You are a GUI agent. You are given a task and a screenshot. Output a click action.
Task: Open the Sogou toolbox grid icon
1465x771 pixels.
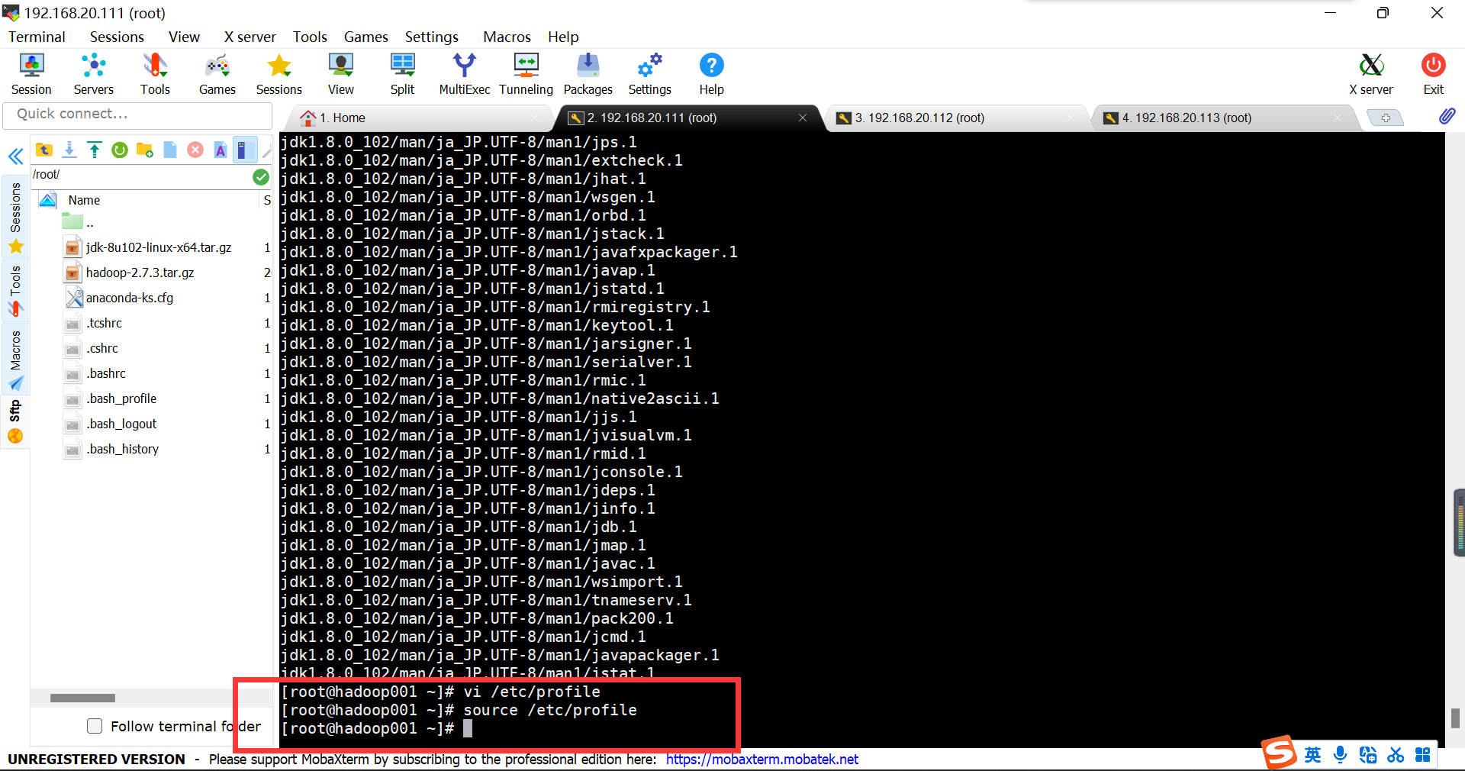[x=1423, y=755]
